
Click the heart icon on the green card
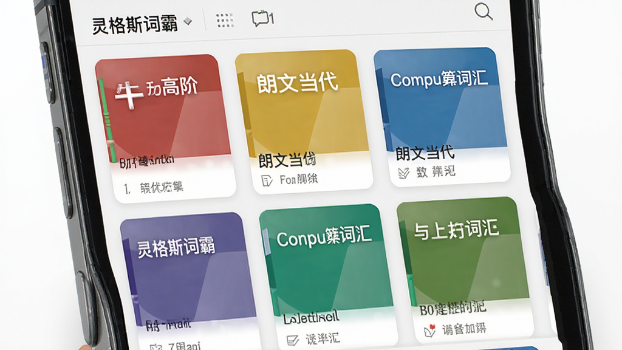point(429,331)
